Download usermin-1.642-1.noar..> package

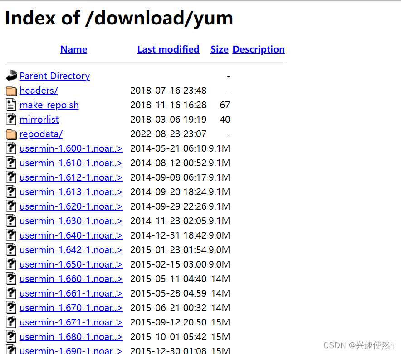coord(71,250)
